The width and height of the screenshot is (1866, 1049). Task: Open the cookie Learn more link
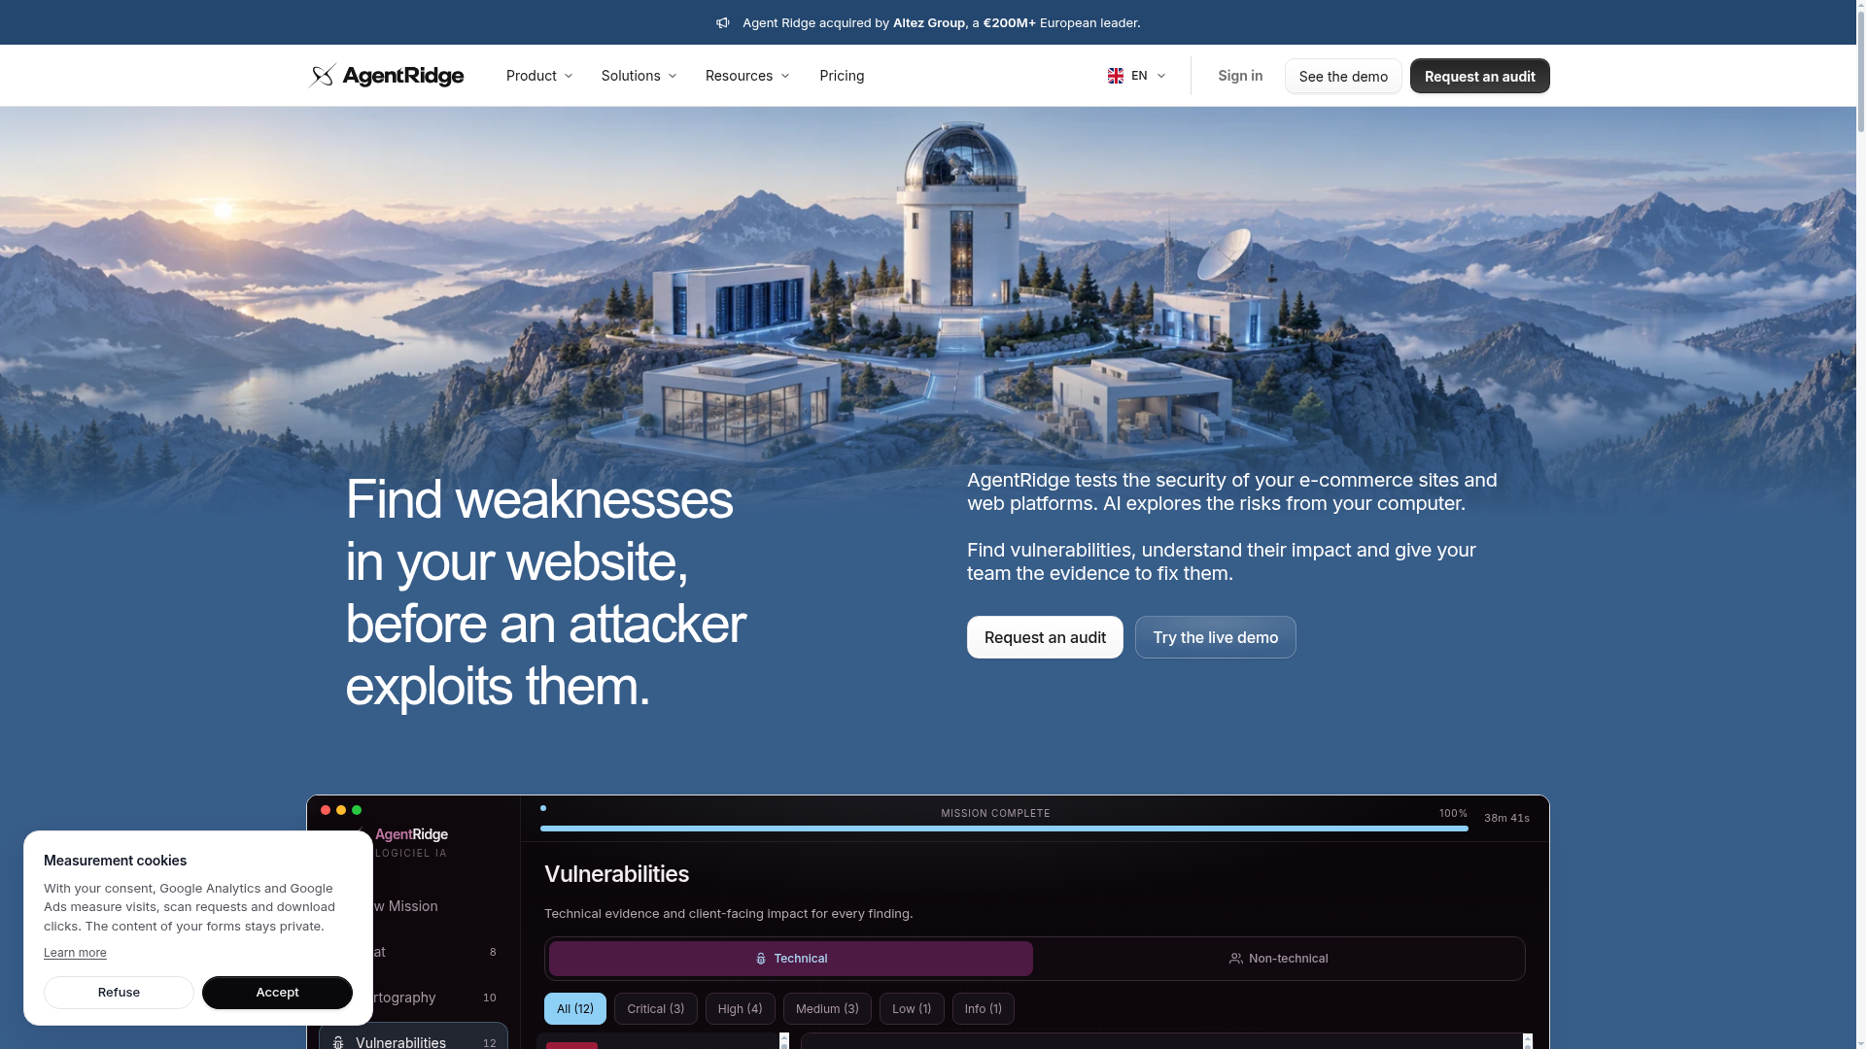[75, 953]
